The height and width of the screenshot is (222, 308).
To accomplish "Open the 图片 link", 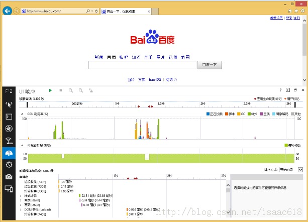I will point(160,57).
